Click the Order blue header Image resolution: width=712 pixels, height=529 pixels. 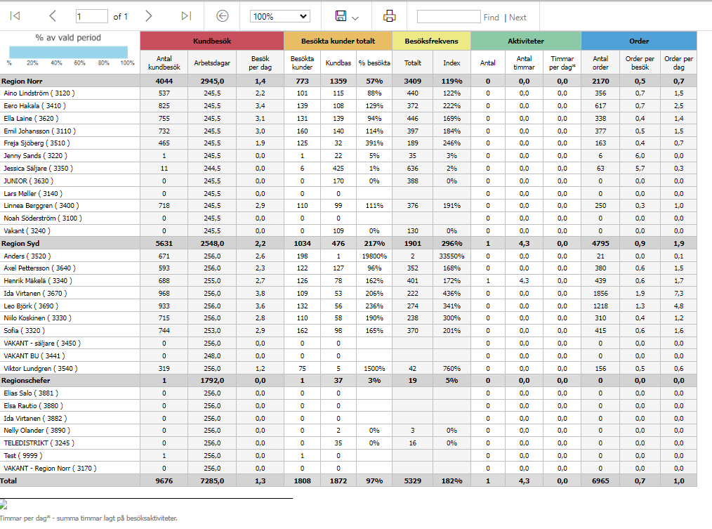tap(639, 41)
